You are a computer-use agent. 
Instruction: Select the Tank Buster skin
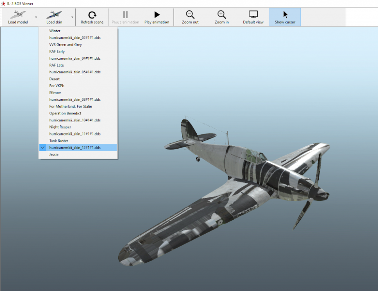click(x=59, y=141)
